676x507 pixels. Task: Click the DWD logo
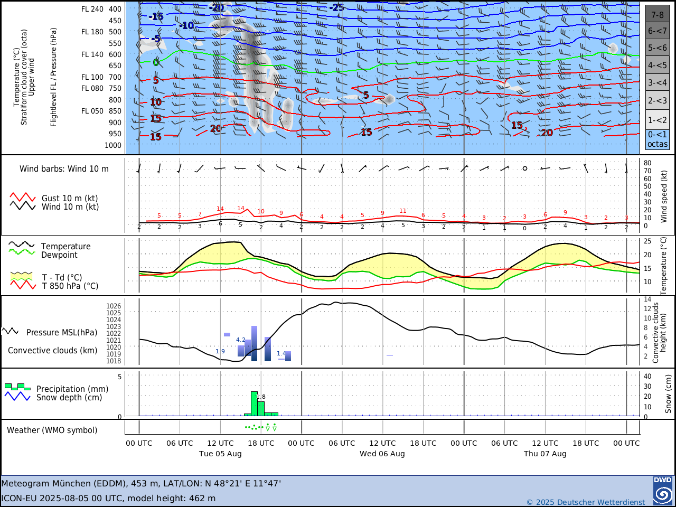point(663,491)
